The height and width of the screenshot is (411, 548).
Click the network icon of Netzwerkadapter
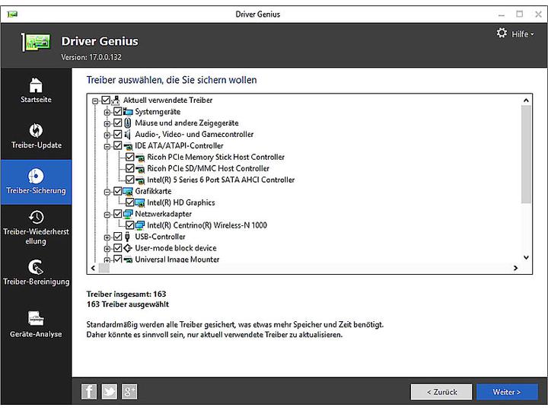129,214
